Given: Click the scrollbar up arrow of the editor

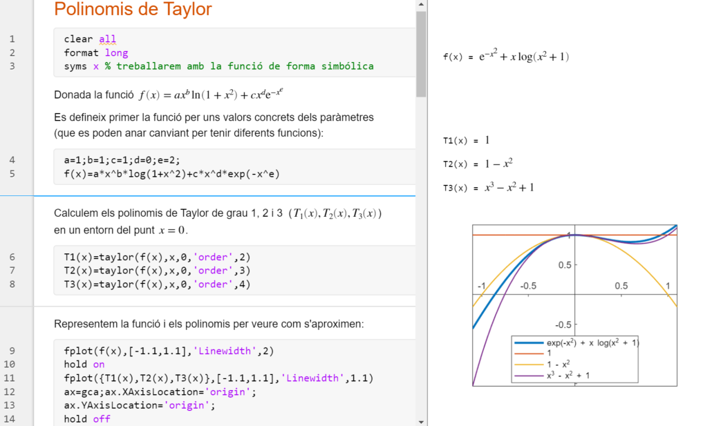Looking at the screenshot, I should coord(421,5).
